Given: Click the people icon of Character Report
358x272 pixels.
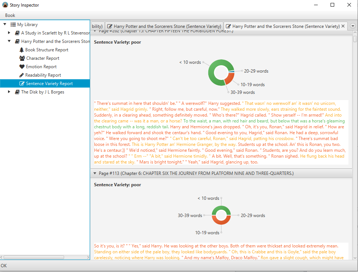Looking at the screenshot, I should [22, 58].
